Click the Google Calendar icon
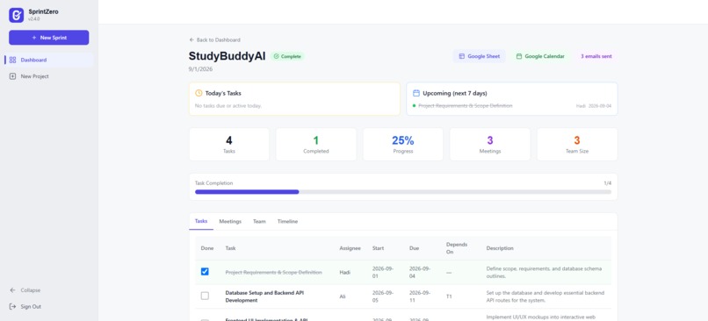 [519, 56]
